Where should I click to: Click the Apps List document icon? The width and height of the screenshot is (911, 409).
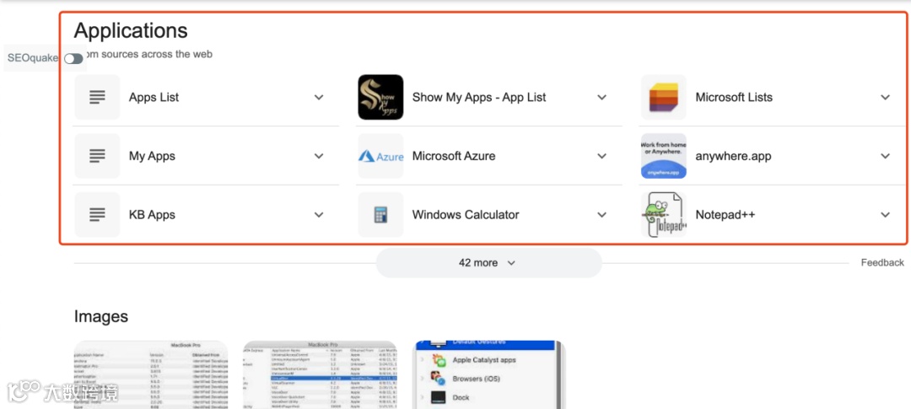[x=97, y=97]
